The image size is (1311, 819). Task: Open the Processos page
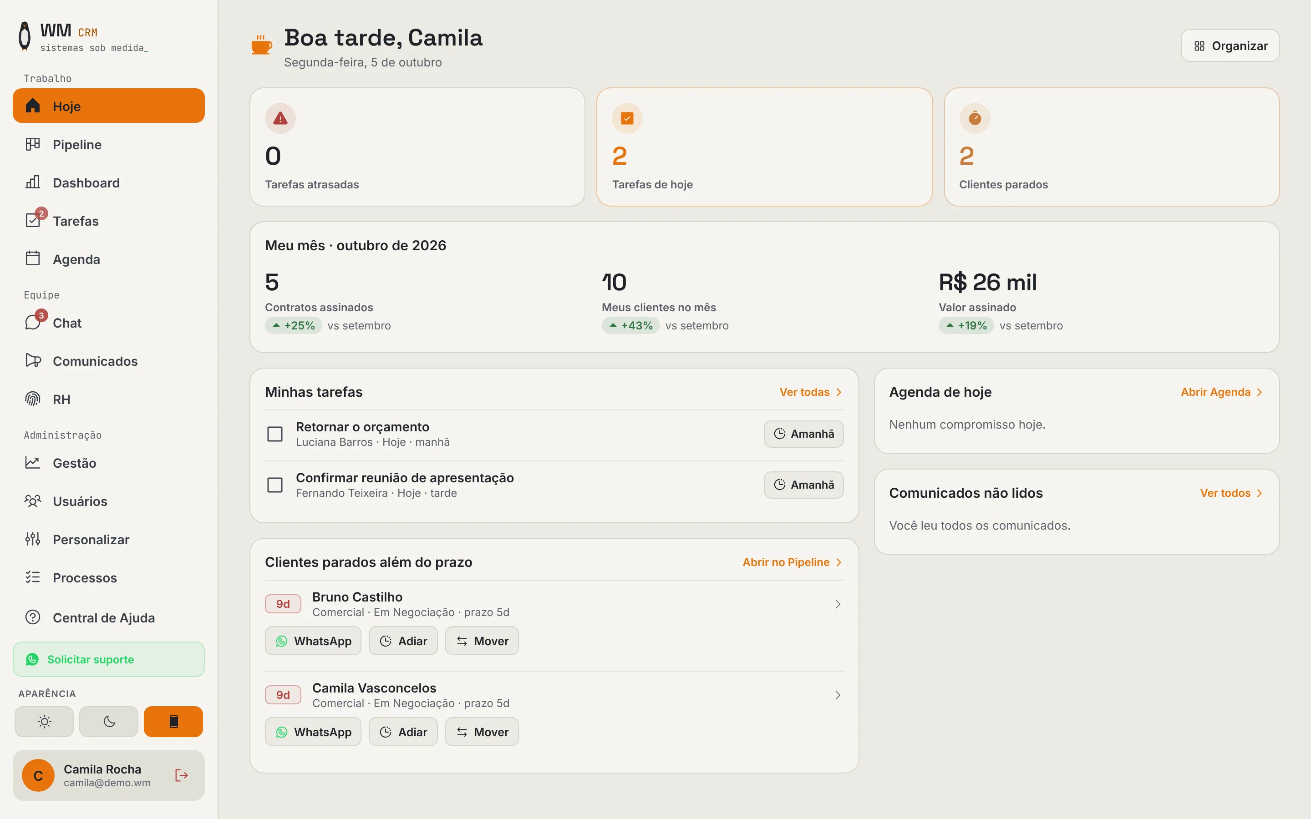[x=109, y=577]
